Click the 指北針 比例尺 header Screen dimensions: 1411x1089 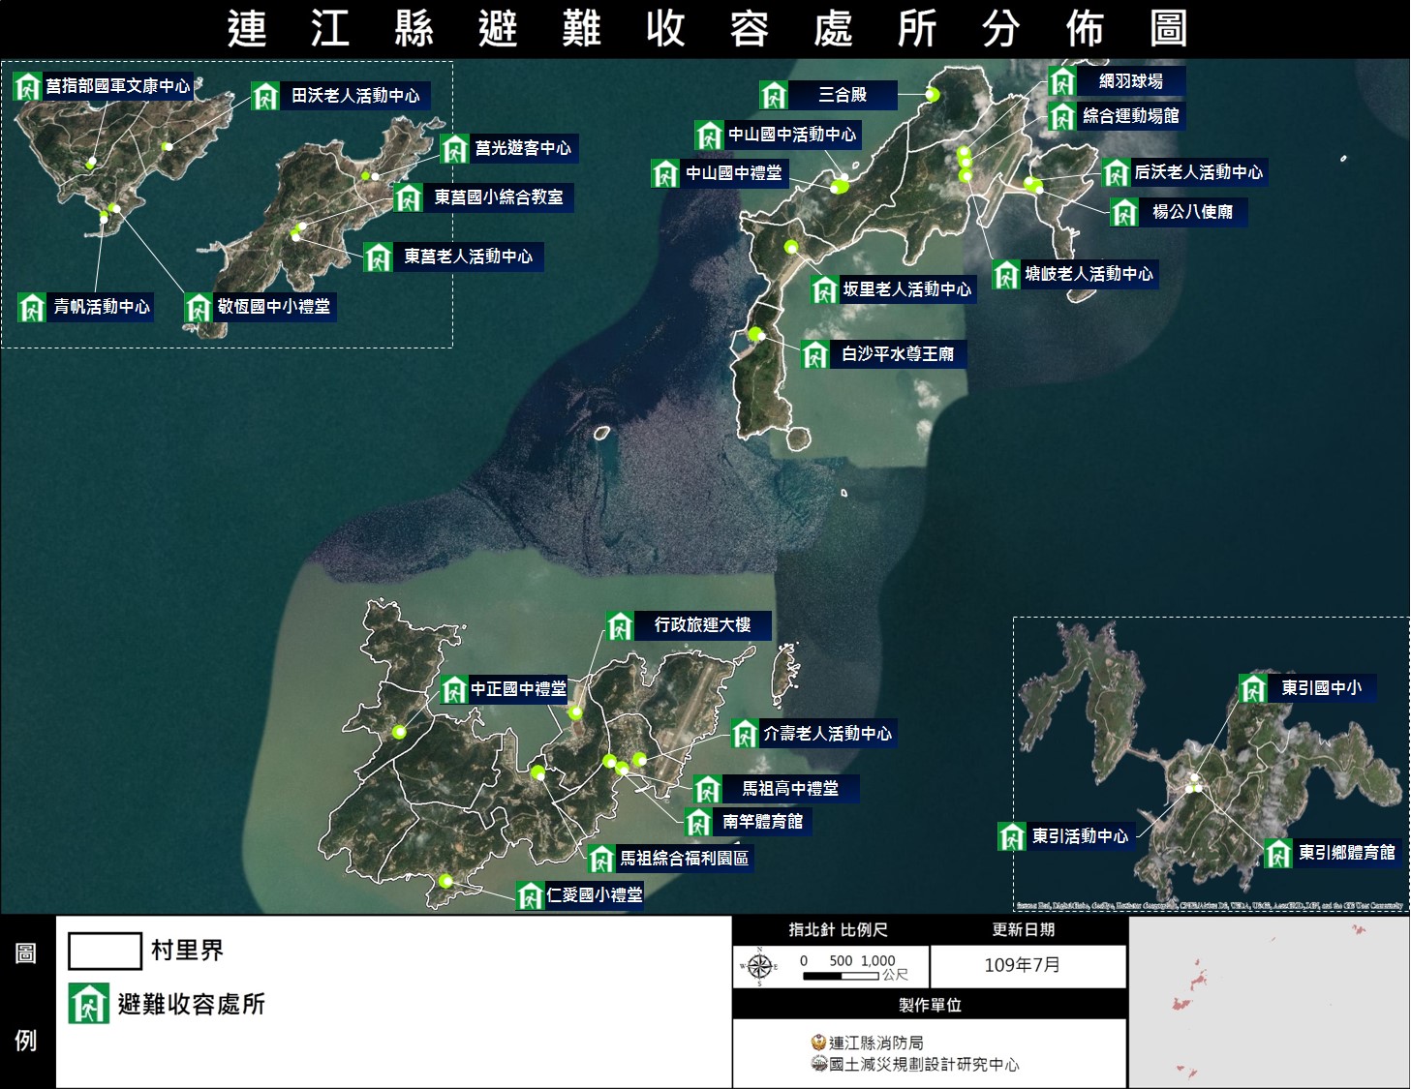[x=838, y=929]
